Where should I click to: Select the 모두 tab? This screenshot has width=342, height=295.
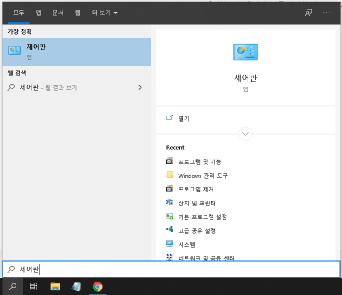pos(19,13)
